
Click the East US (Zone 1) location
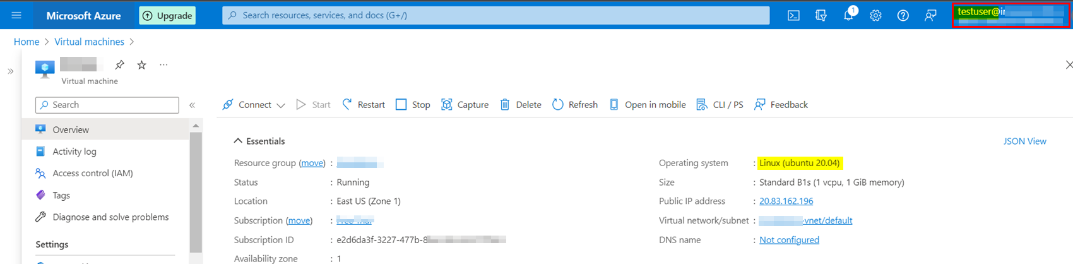click(x=369, y=201)
